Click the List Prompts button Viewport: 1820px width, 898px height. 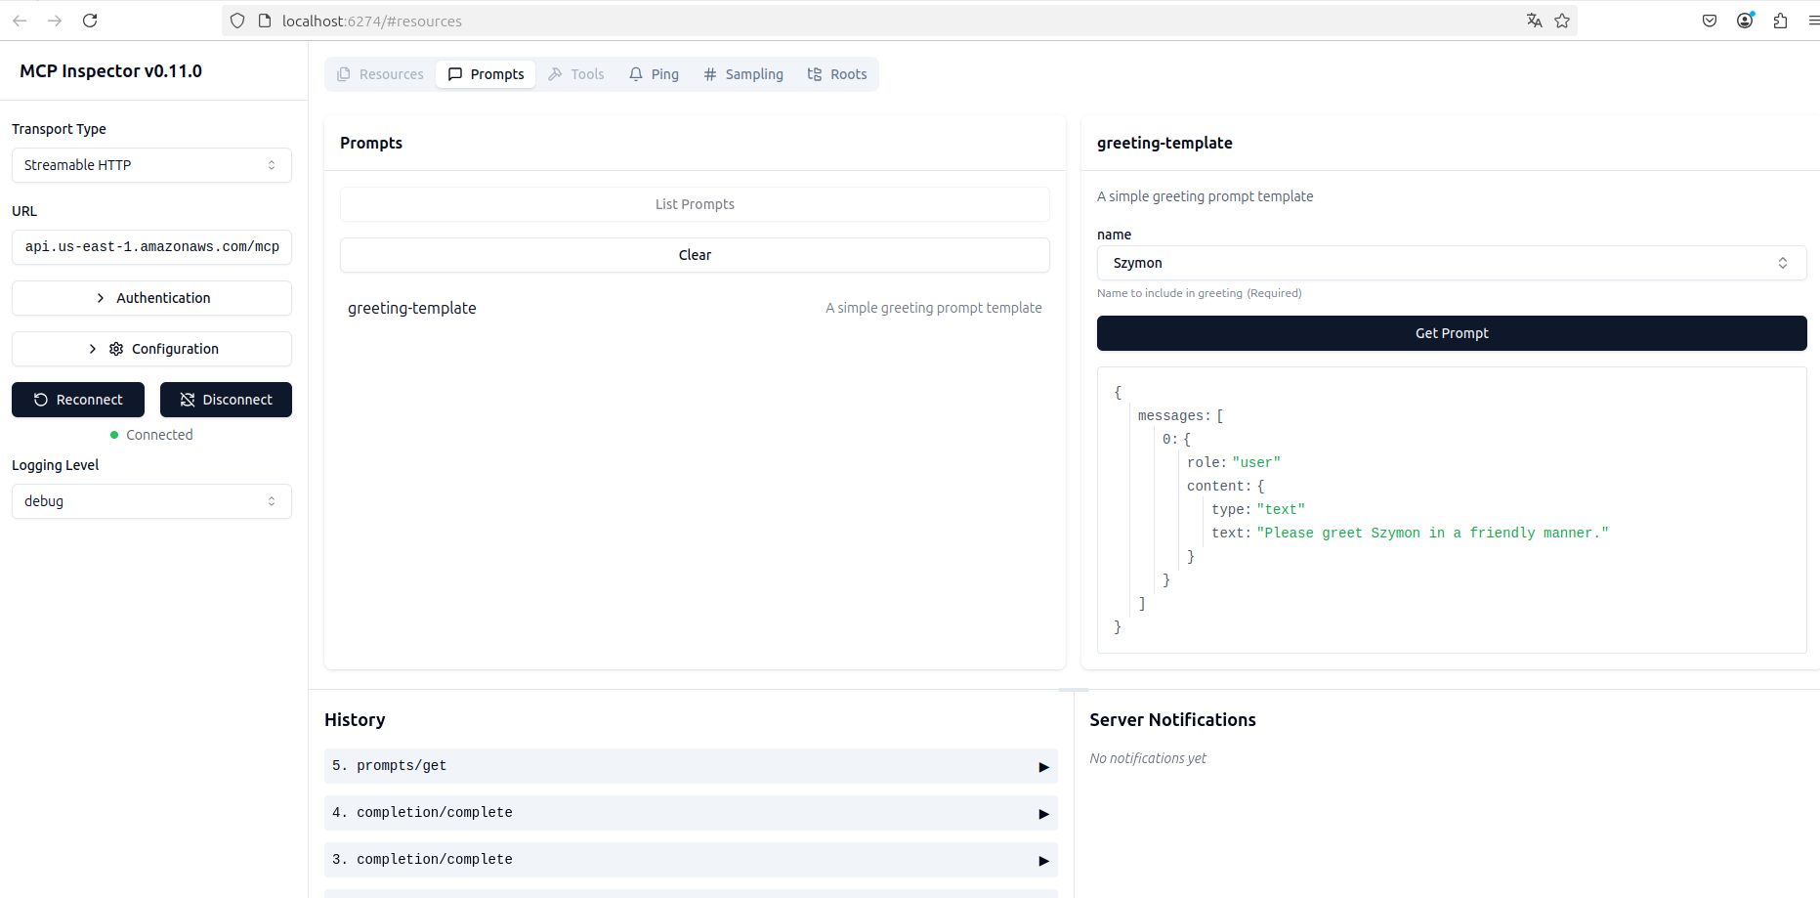pyautogui.click(x=695, y=204)
